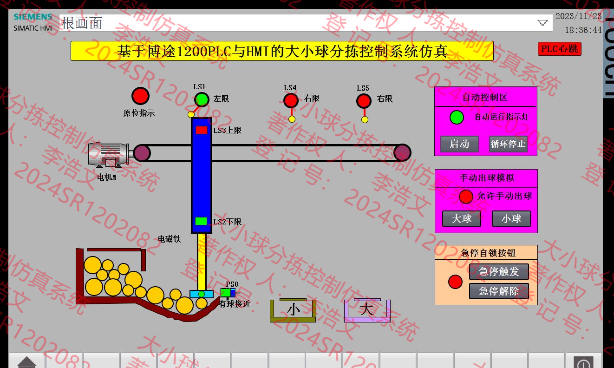Image resolution: width=614 pixels, height=368 pixels.
Task: Click the date 2023/11/23 display
Action: click(x=579, y=16)
